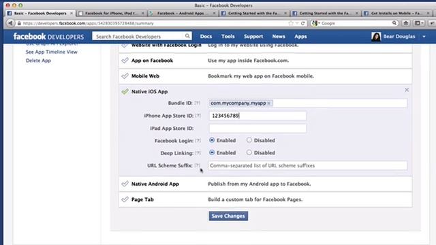Open the Tools menu

click(x=228, y=36)
